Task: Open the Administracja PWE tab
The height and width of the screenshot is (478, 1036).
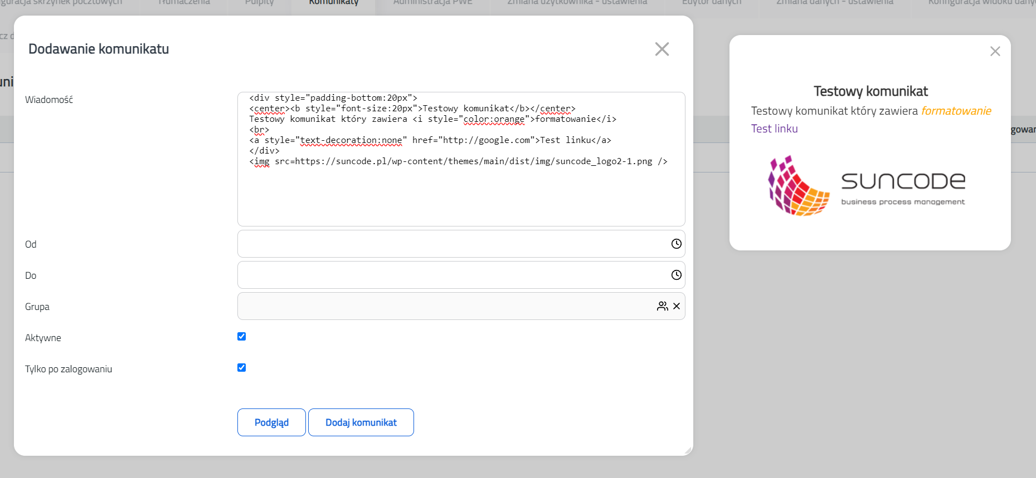Action: 433,3
